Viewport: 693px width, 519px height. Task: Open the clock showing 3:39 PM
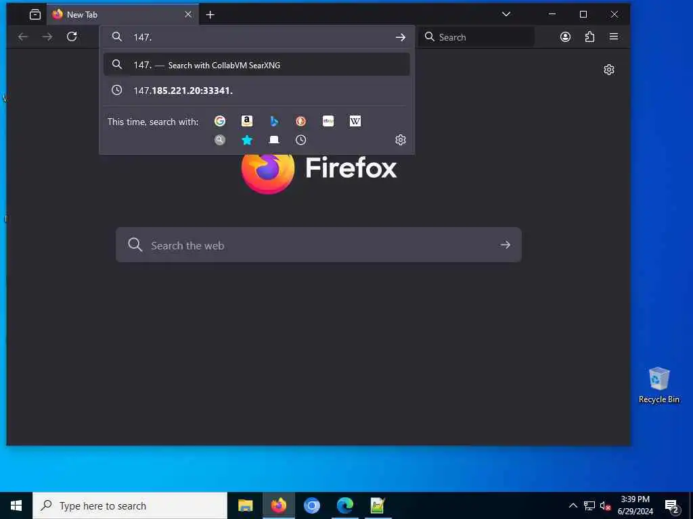[635, 505]
